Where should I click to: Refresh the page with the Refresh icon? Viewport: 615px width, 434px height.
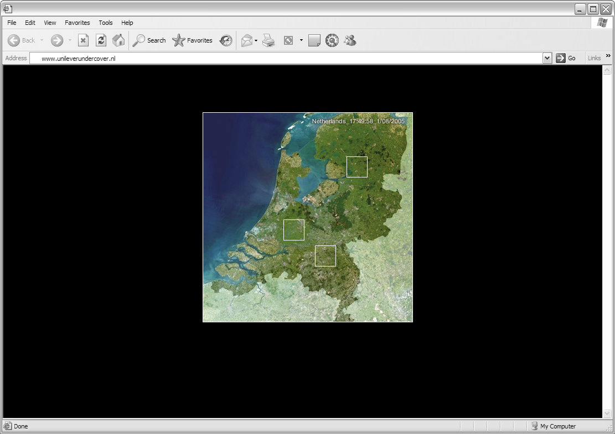click(101, 40)
